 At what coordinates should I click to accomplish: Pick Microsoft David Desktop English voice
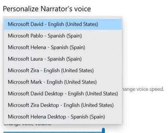tap(63, 93)
